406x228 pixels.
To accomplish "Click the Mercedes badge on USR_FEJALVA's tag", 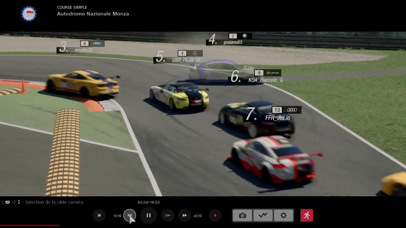I will click(x=195, y=53).
